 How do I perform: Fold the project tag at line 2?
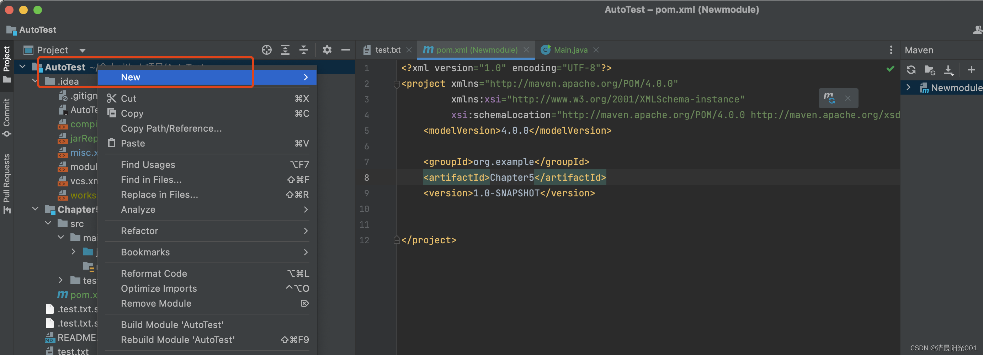click(x=397, y=84)
